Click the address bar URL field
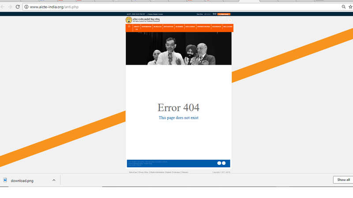Screen dimensions: 353x198 pos(182,7)
